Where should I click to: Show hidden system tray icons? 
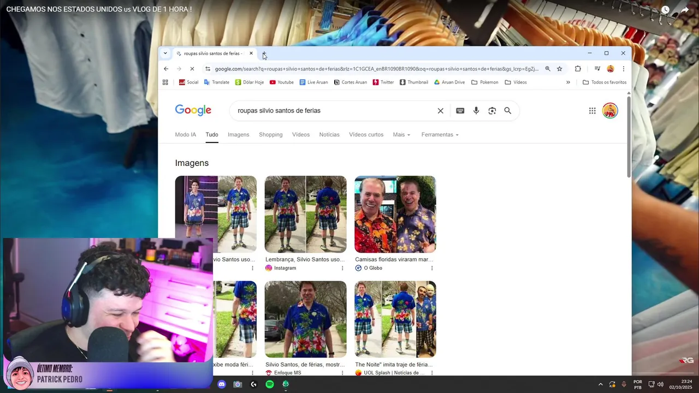601,384
